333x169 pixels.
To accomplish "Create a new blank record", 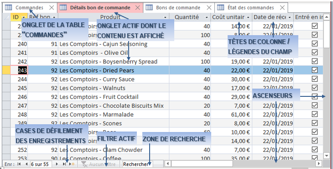I will (72, 164).
